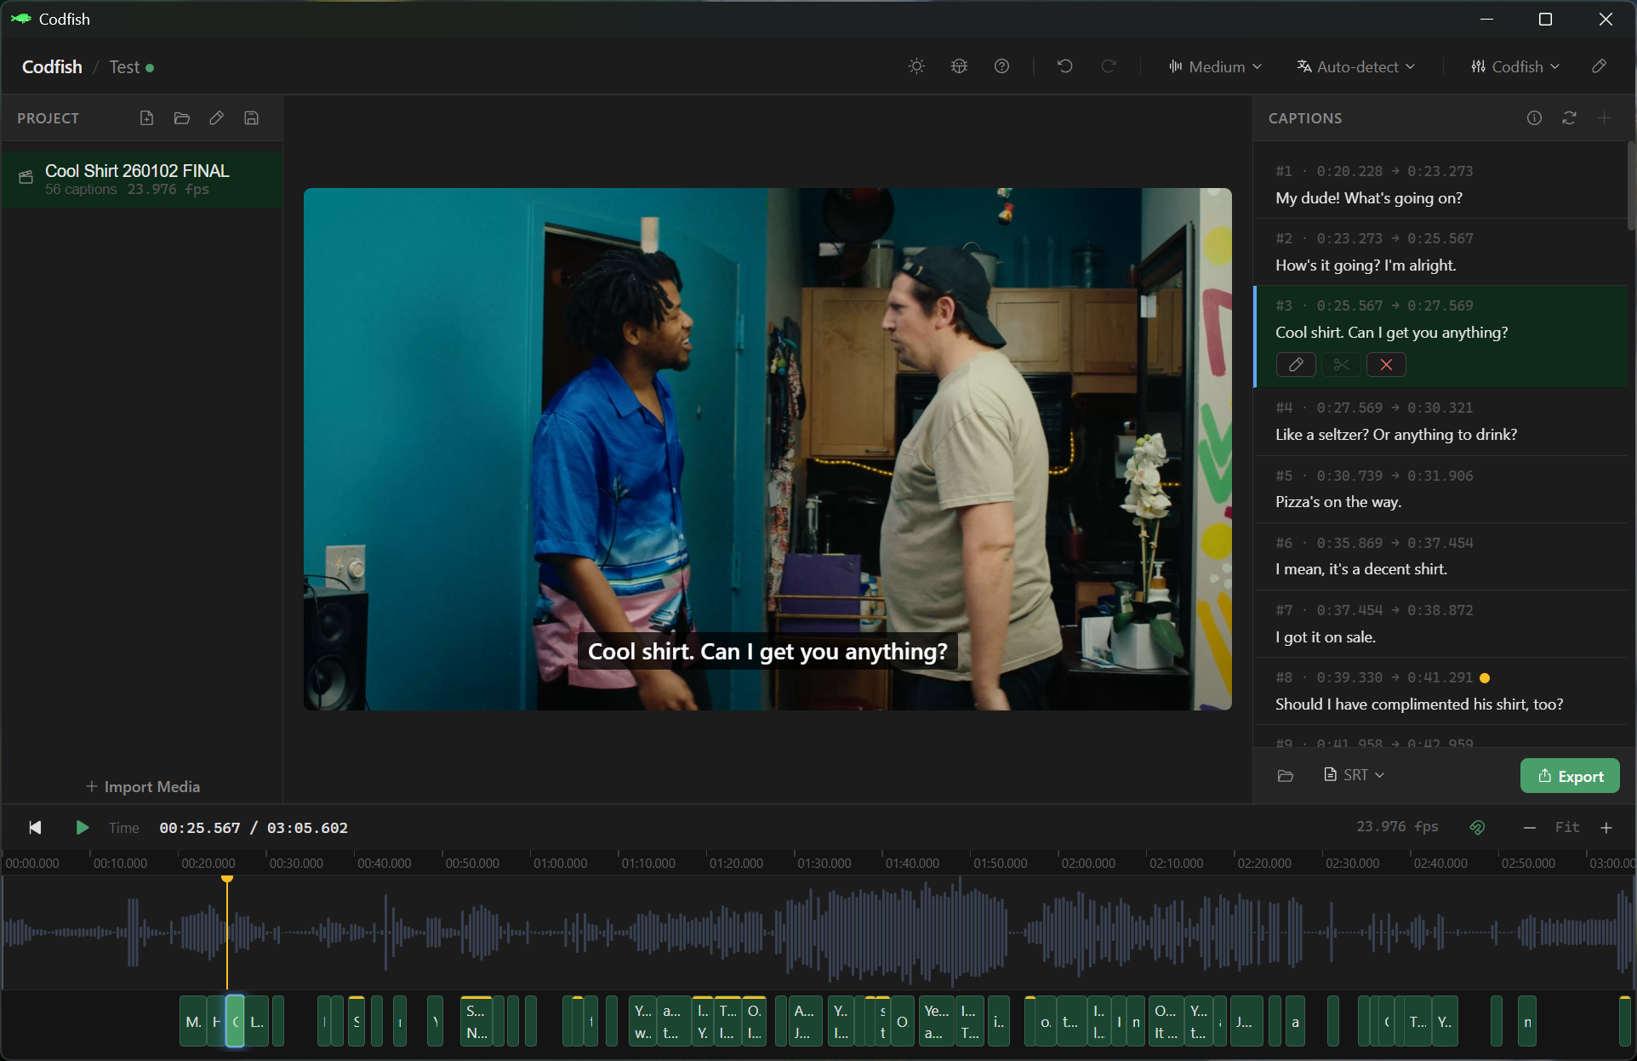Change the export format from SRT

(1354, 775)
